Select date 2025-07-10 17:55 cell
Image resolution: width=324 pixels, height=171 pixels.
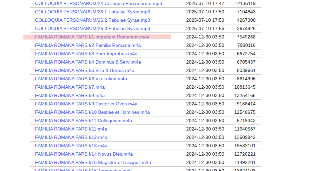point(205,28)
